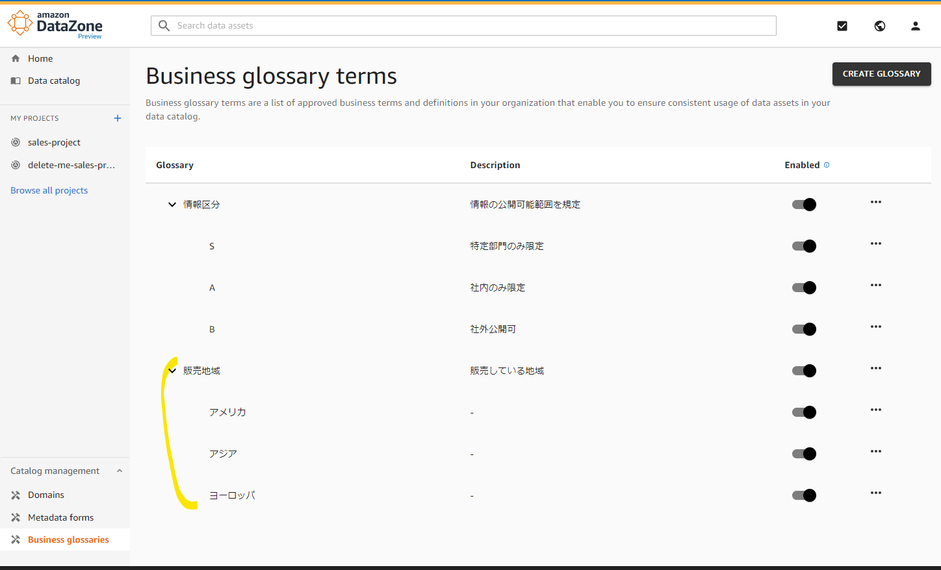Click the Data catalog book icon
Screen dimensions: 941x570
[16, 81]
